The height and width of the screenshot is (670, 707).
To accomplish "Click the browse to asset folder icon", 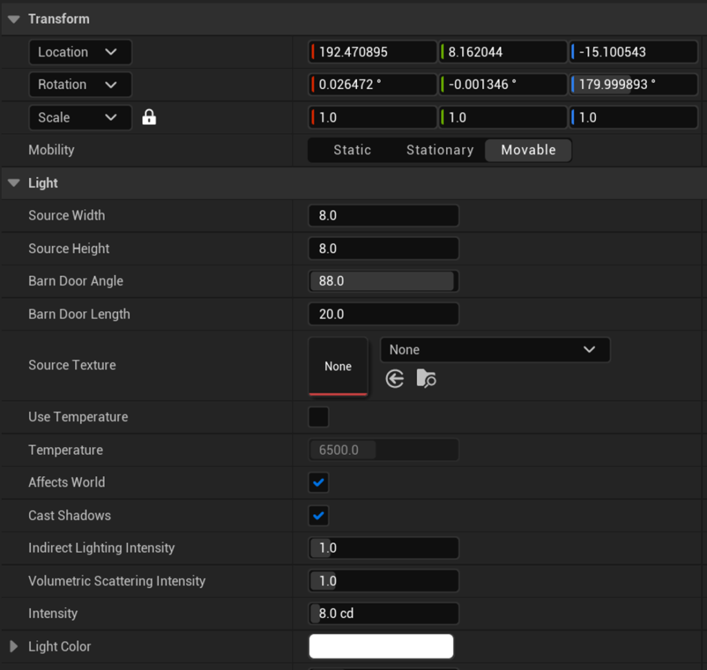I will (x=426, y=379).
